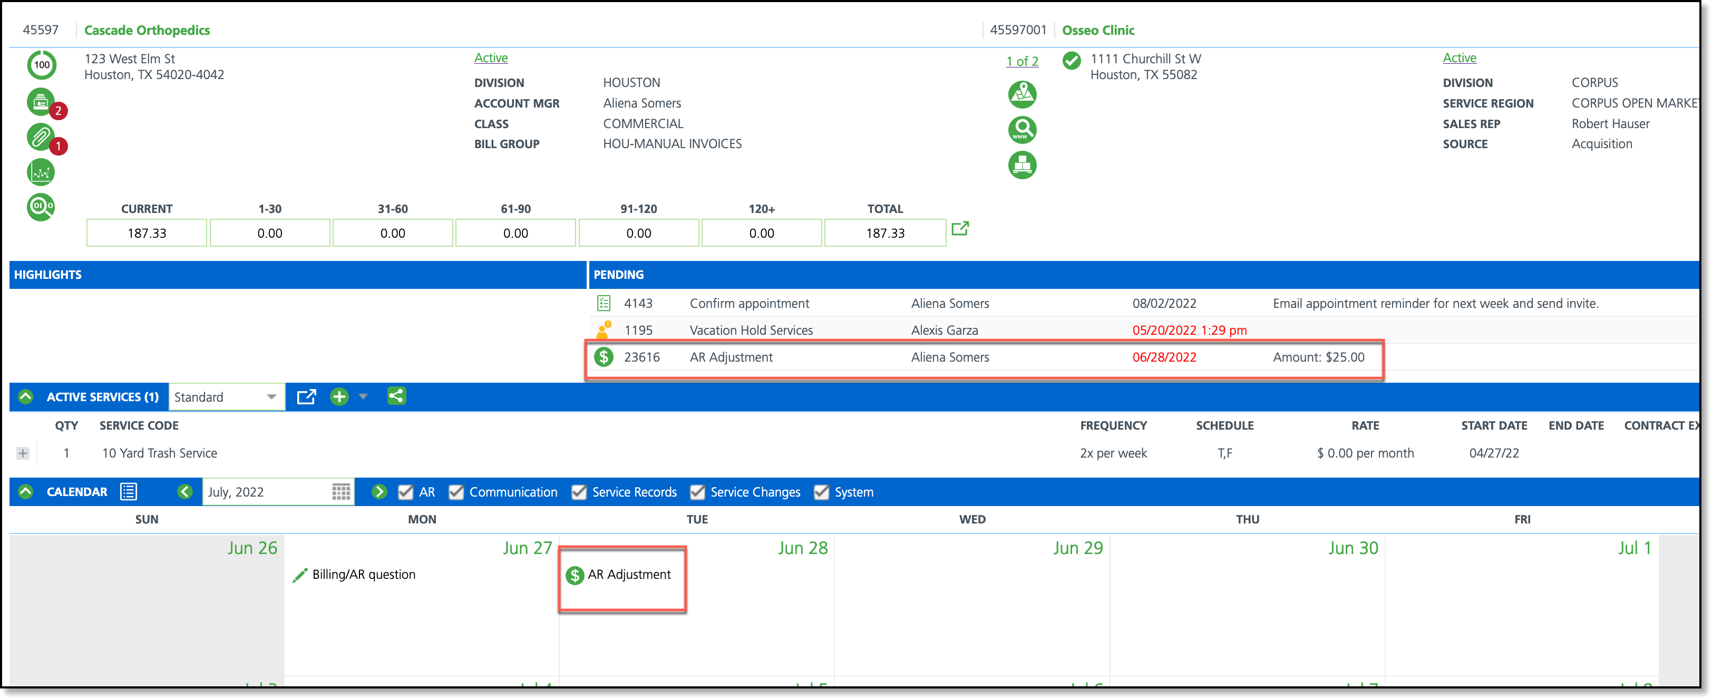
Task: Uncheck the AR calendar filter
Action: pos(405,492)
